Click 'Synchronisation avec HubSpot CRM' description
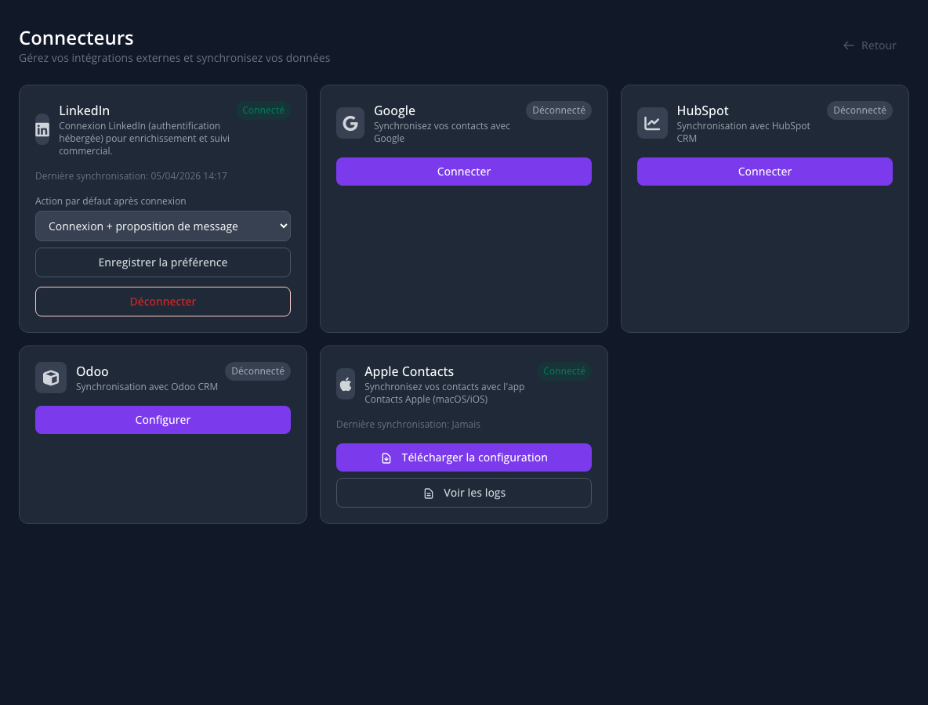 743,132
